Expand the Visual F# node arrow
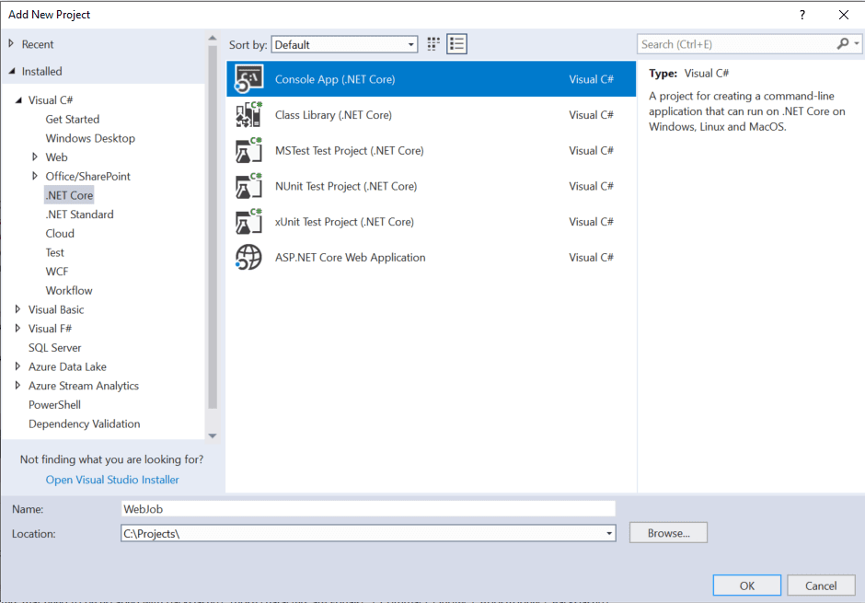This screenshot has height=603, width=865. point(17,329)
